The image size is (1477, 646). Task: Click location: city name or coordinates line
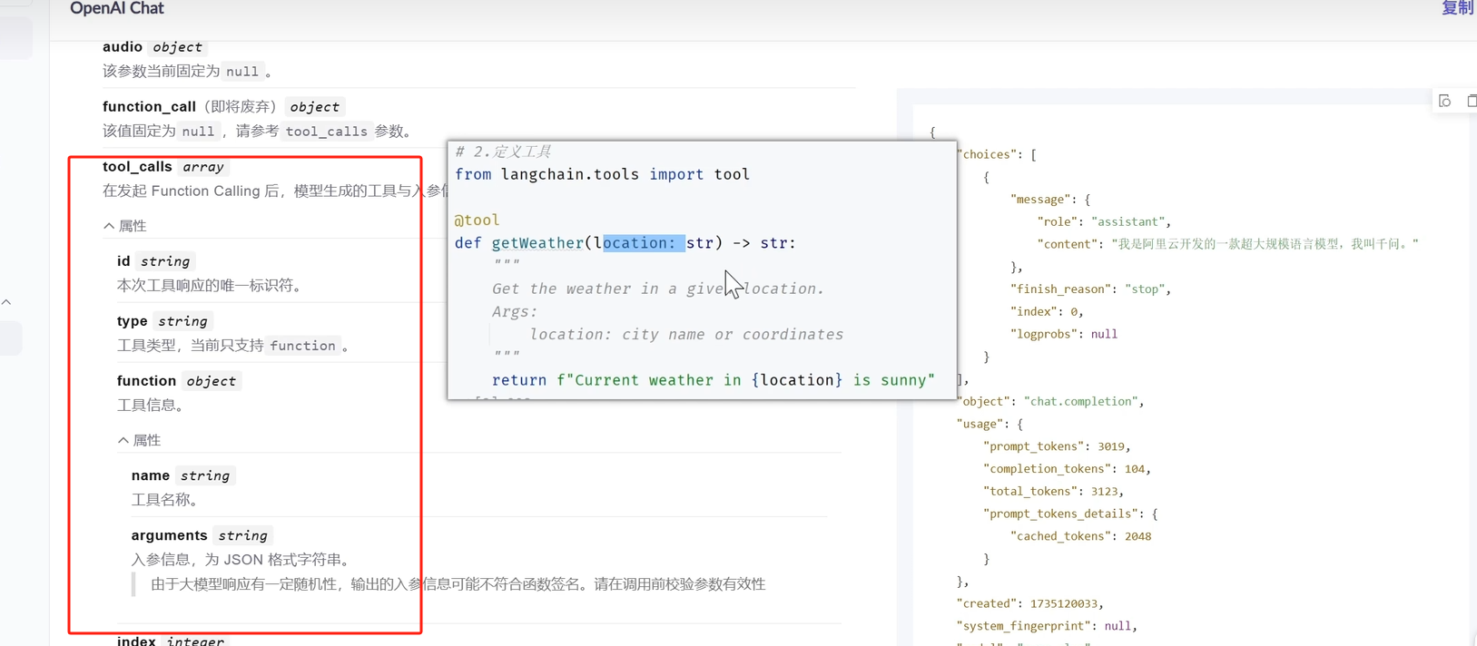click(x=686, y=334)
